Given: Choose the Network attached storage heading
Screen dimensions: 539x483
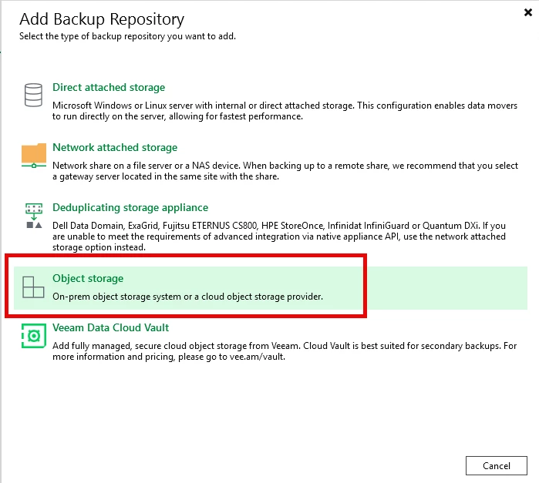Looking at the screenshot, I should click(115, 147).
